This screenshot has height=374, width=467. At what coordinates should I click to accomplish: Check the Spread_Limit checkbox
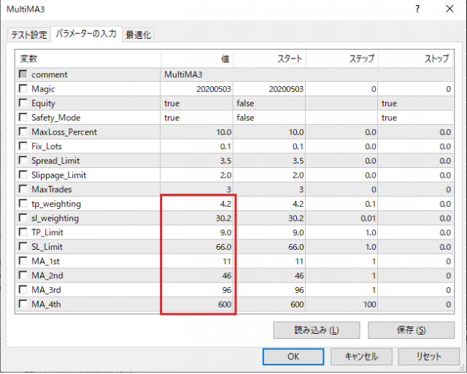coord(23,160)
